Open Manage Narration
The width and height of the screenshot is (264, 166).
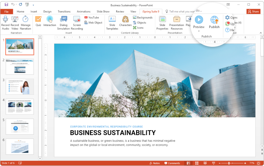pyautogui.click(x=25, y=23)
